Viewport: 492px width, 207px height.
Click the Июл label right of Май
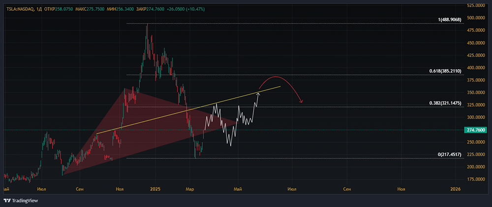point(292,189)
